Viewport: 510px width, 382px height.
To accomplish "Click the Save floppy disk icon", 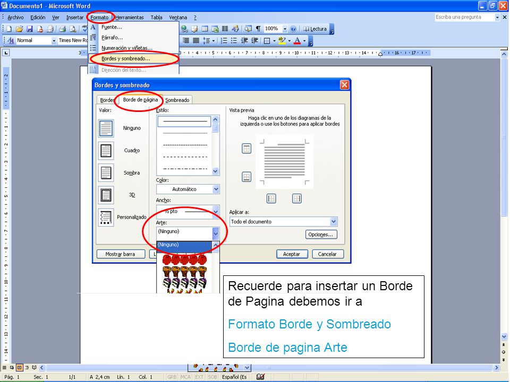I will (30, 29).
